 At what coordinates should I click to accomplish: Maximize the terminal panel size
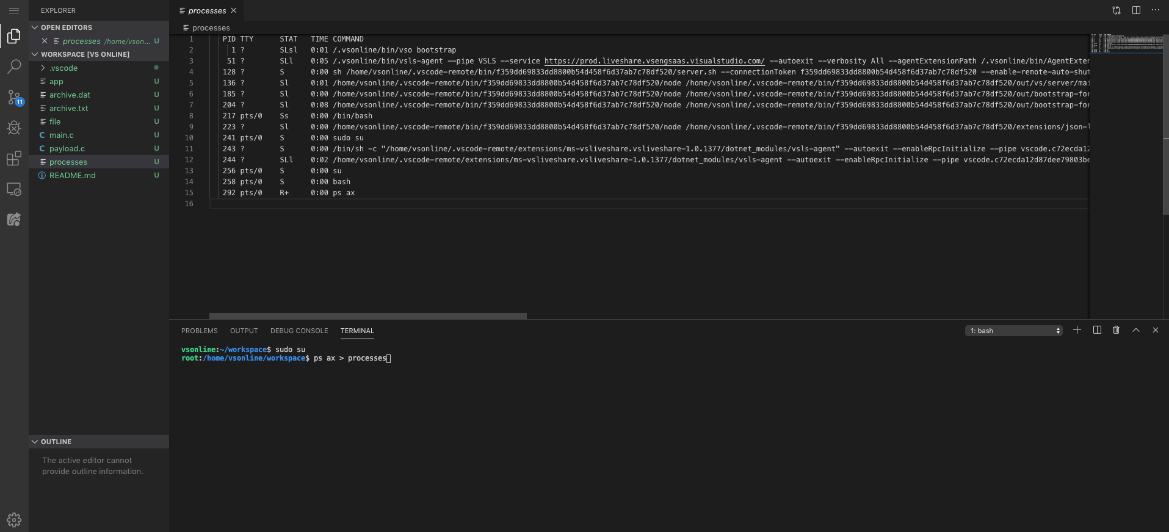point(1136,330)
